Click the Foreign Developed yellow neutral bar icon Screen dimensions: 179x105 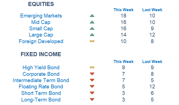click(92, 41)
